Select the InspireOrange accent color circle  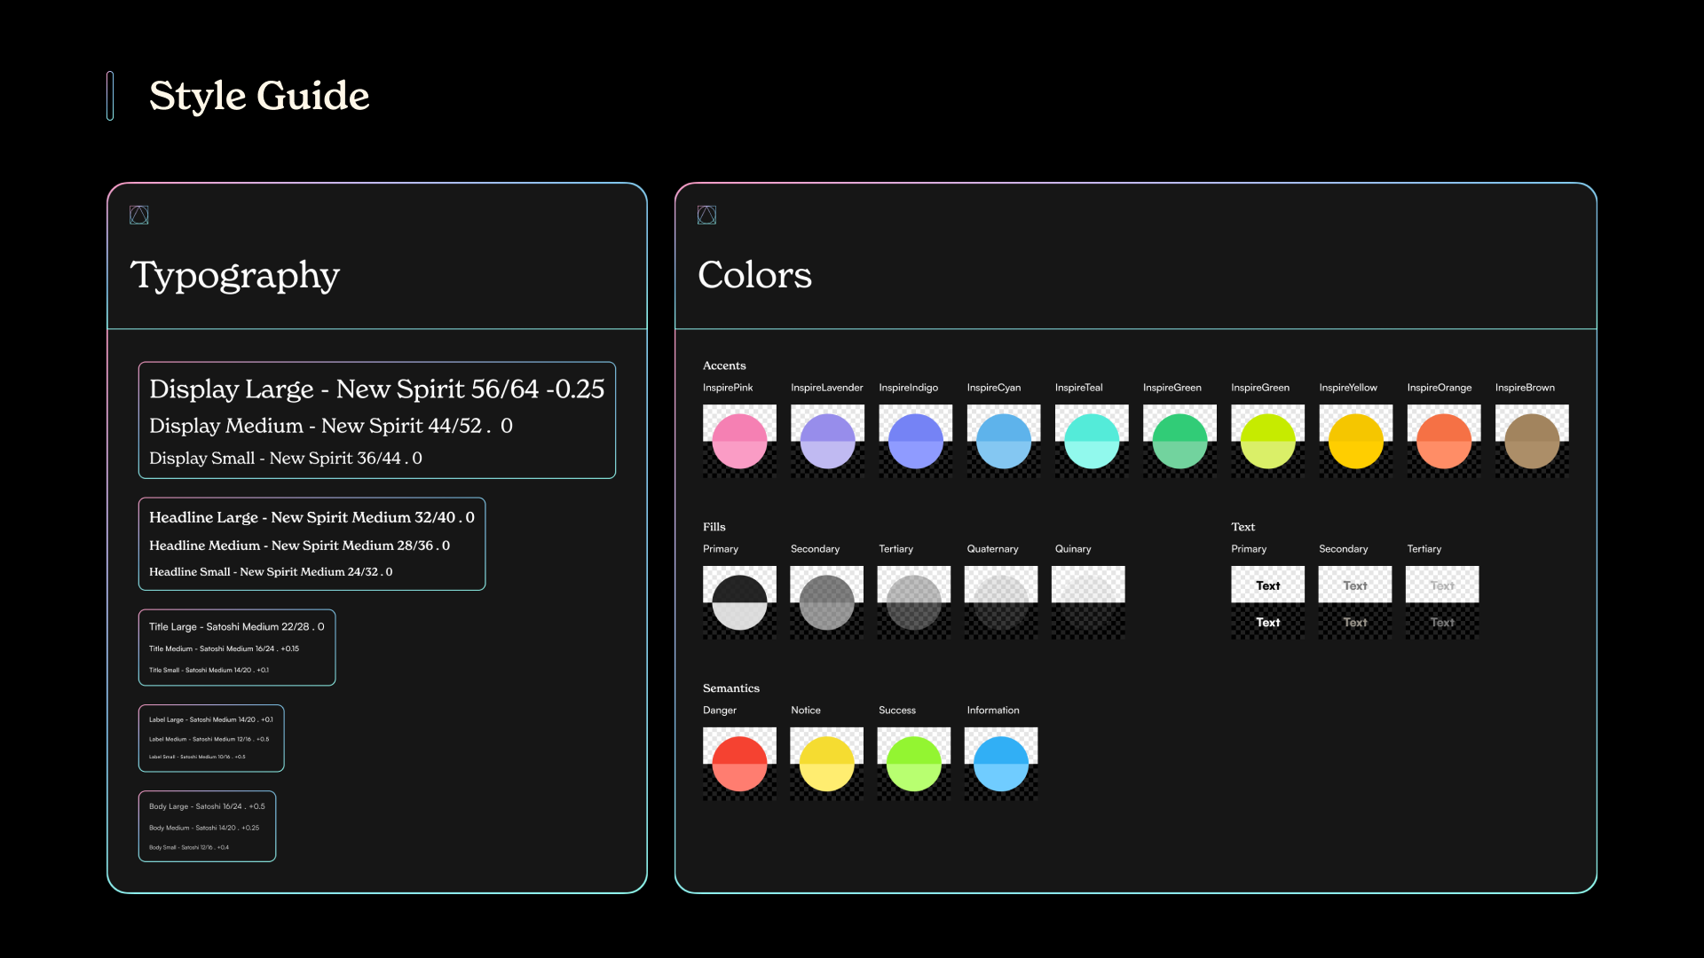pos(1442,441)
